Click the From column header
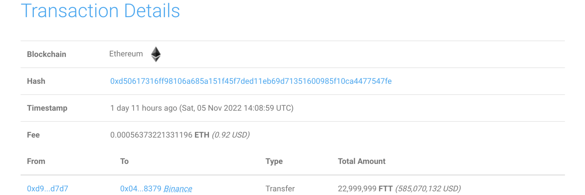The width and height of the screenshot is (585, 195). click(36, 161)
